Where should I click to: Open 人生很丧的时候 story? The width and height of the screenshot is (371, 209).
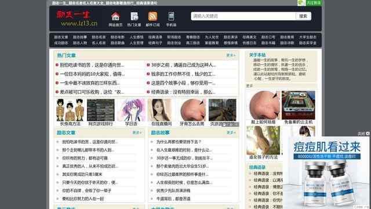pyautogui.click(x=184, y=182)
